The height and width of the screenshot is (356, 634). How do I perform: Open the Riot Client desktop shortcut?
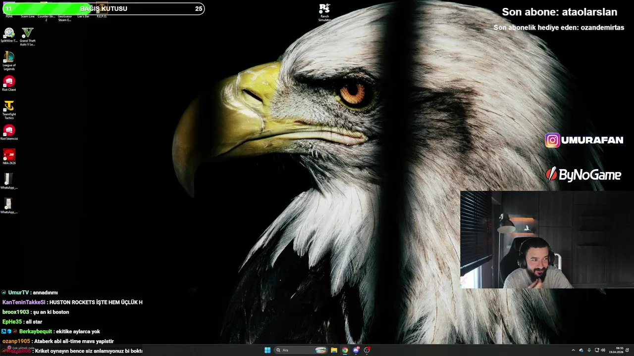pos(9,84)
